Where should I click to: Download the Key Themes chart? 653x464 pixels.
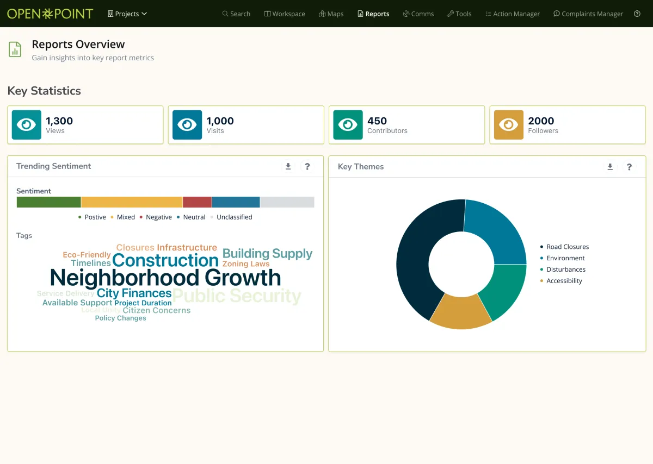(x=610, y=167)
